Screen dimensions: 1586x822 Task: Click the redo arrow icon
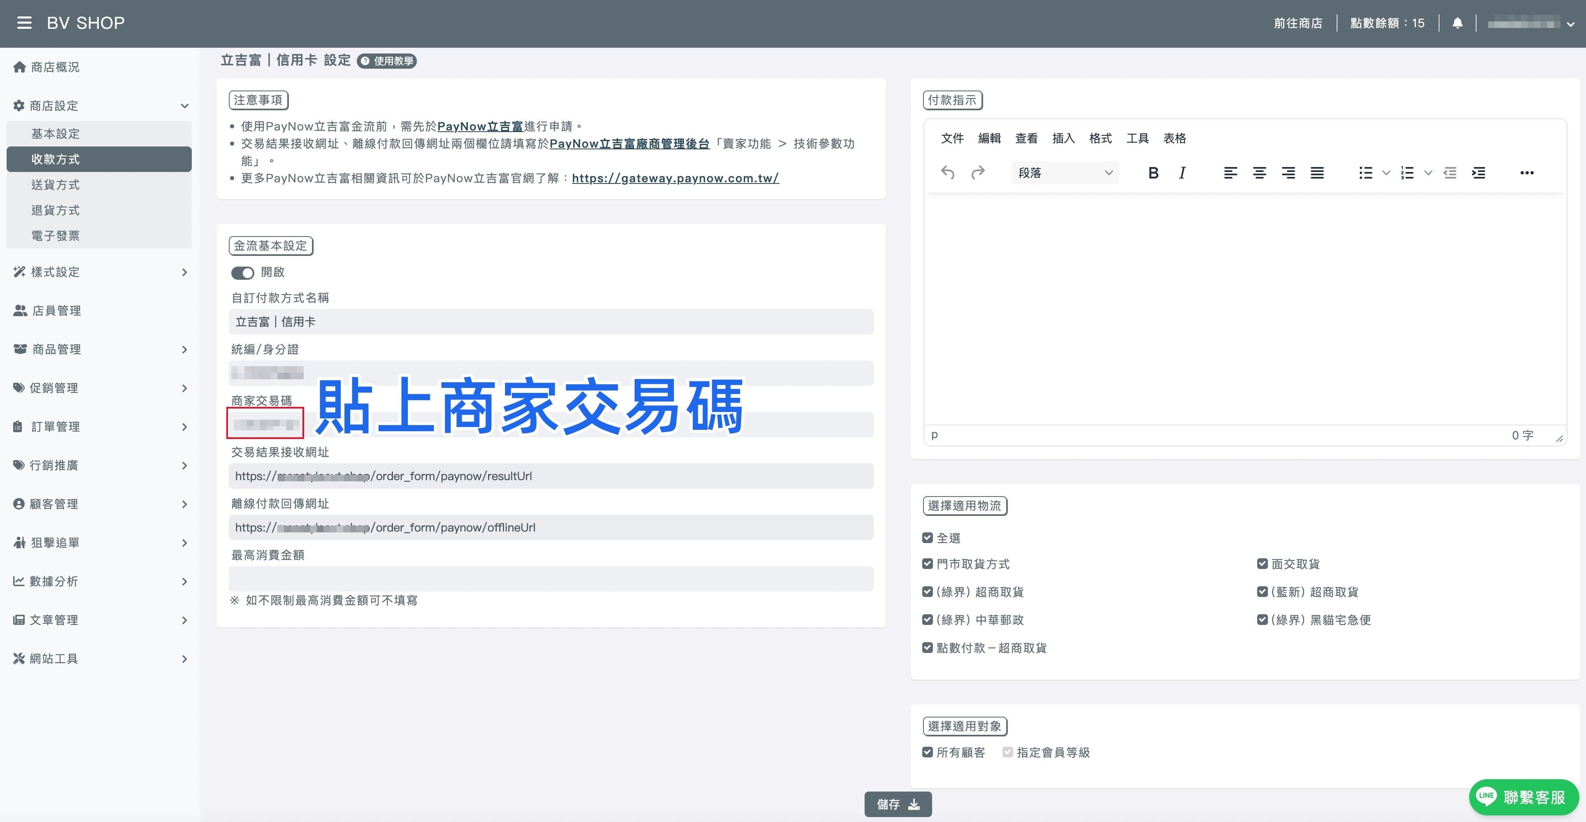click(978, 173)
